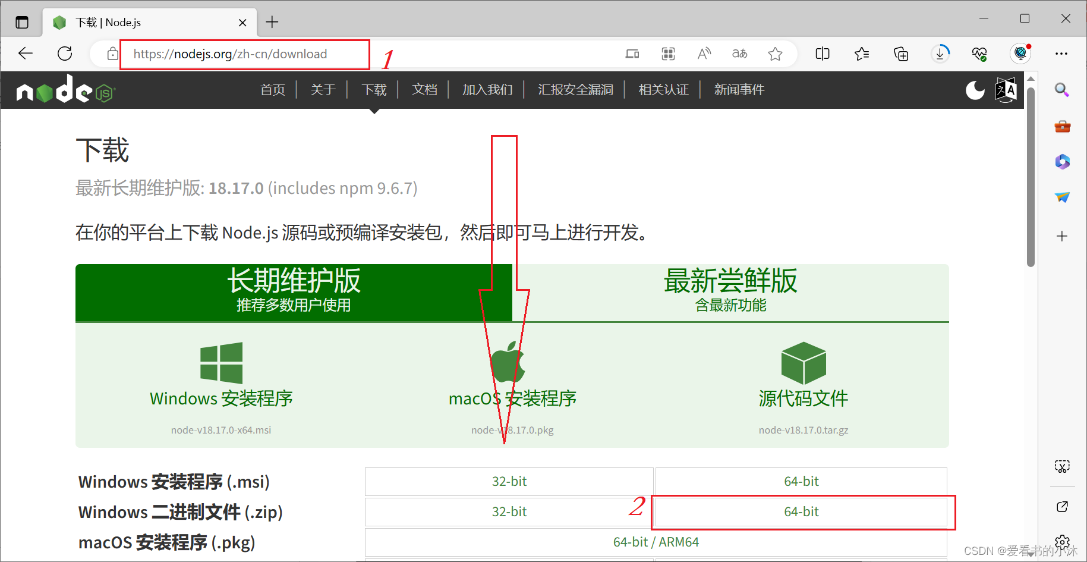This screenshot has width=1087, height=562.
Task: Close the 下载 | Node.js tab
Action: 242,23
